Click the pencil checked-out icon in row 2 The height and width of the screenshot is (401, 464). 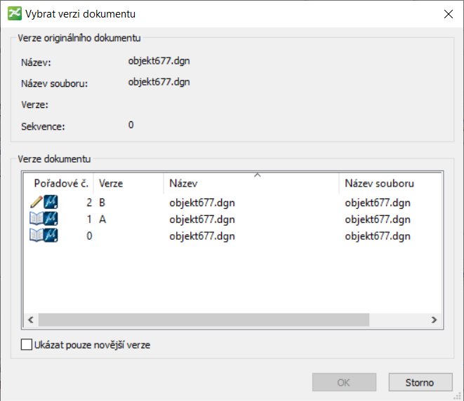[x=37, y=203]
